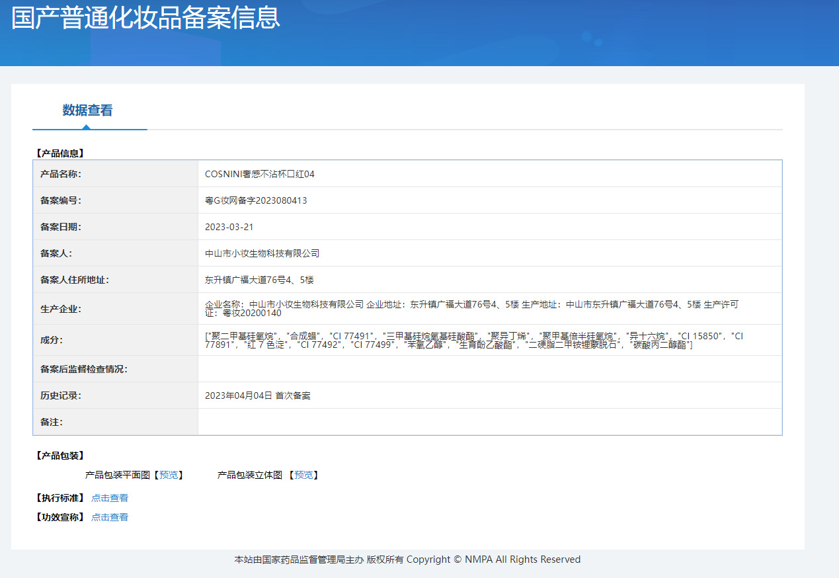Image resolution: width=839 pixels, height=578 pixels.
Task: Open the 产品包装平面图 预览 link
Action: [171, 474]
